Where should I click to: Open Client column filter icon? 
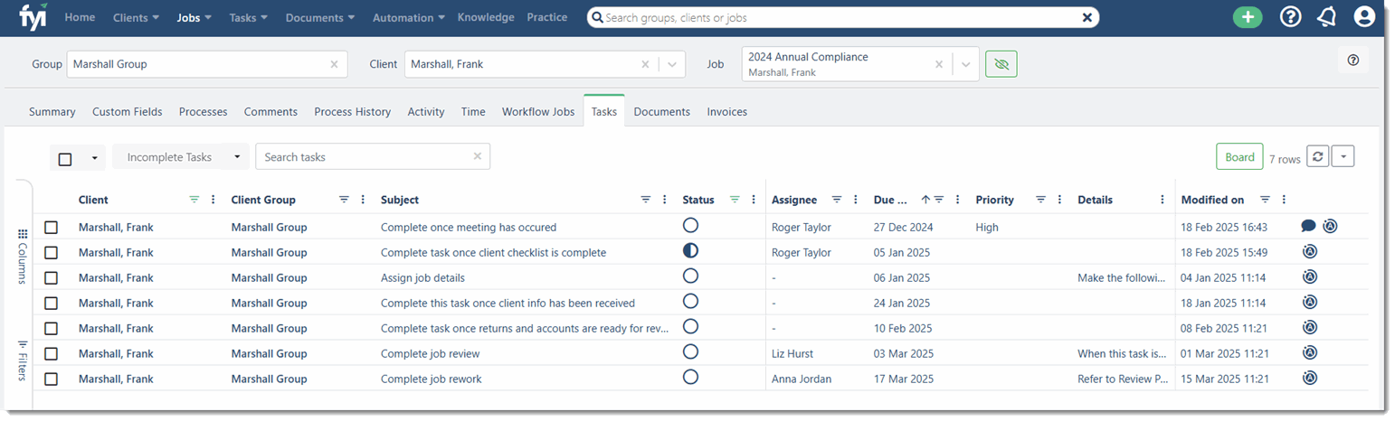click(195, 200)
